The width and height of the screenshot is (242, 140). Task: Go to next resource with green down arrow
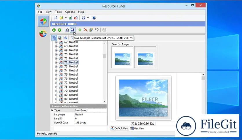[54, 30]
